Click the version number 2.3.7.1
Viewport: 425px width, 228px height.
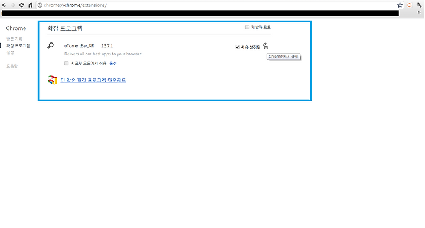(x=107, y=46)
